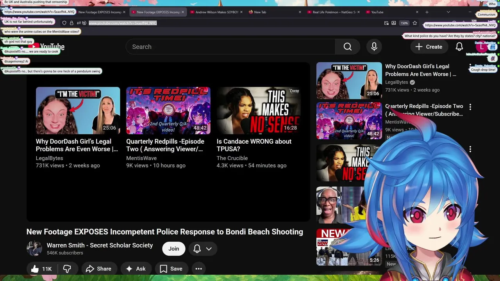This screenshot has height=281, width=500.
Task: Like the video with thumbs up
Action: pyautogui.click(x=41, y=269)
